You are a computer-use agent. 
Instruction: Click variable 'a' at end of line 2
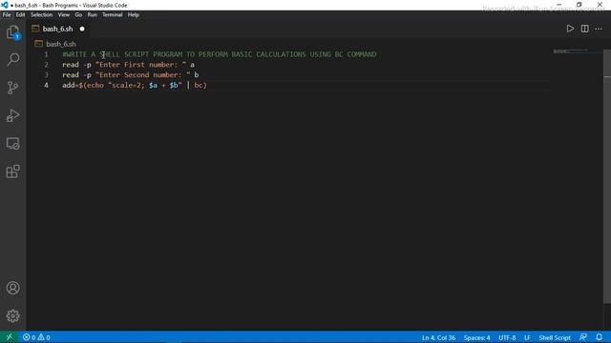(x=192, y=65)
